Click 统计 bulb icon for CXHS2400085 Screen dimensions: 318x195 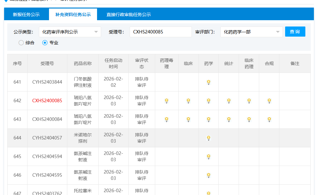coord(229,101)
